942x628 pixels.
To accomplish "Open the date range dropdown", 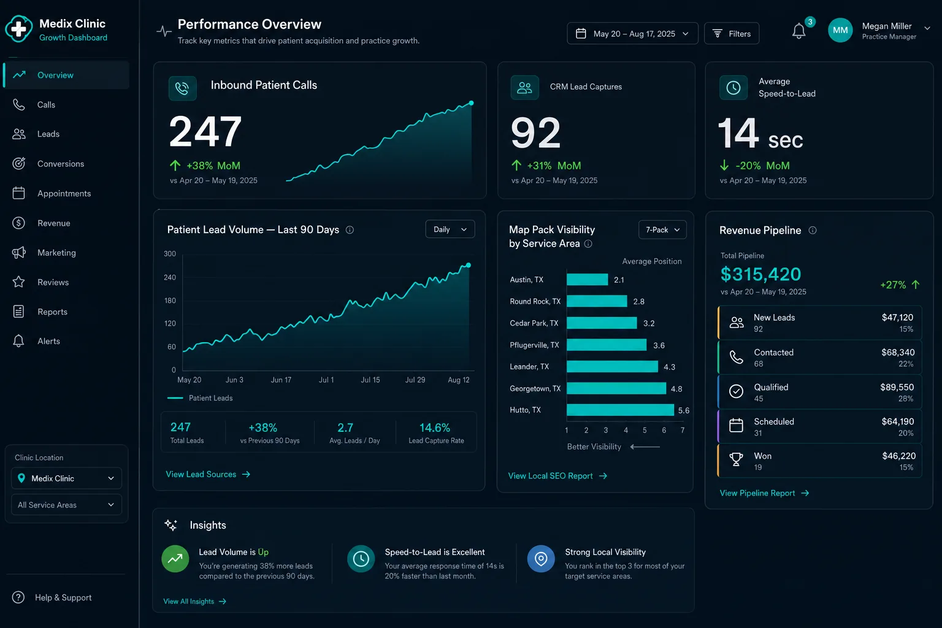I will pyautogui.click(x=632, y=34).
